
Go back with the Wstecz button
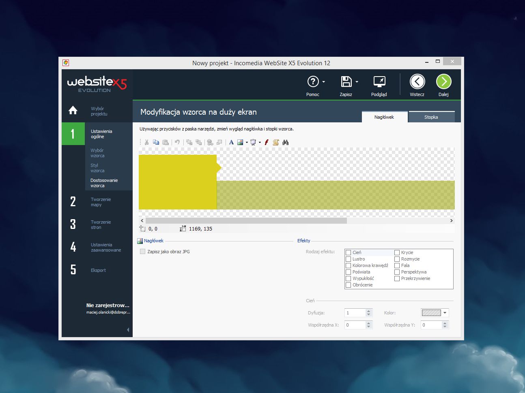(417, 81)
